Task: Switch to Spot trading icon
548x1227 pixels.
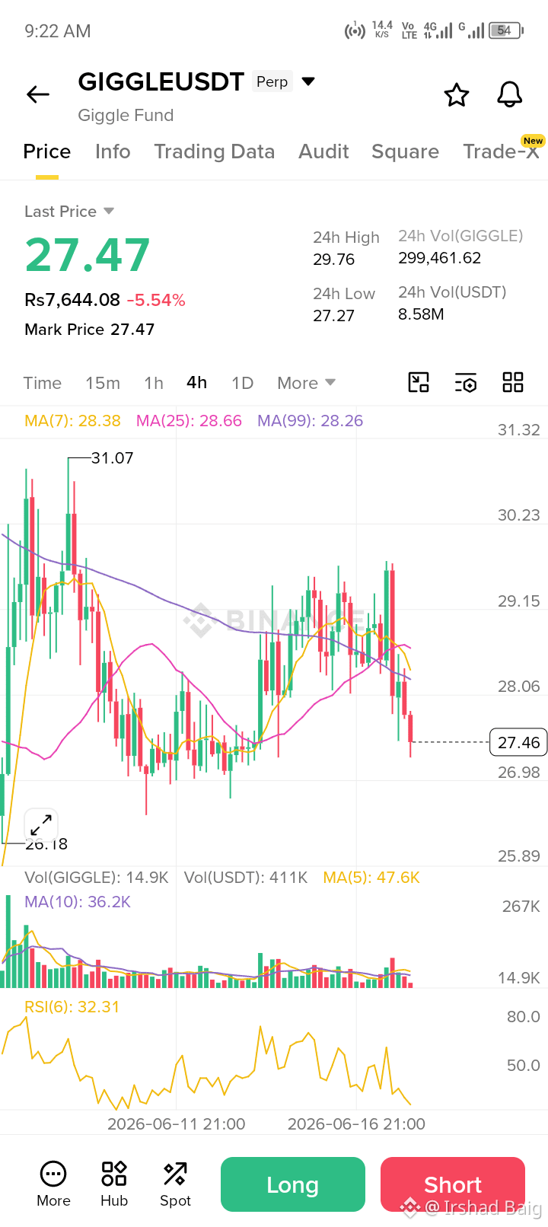Action: (175, 1184)
